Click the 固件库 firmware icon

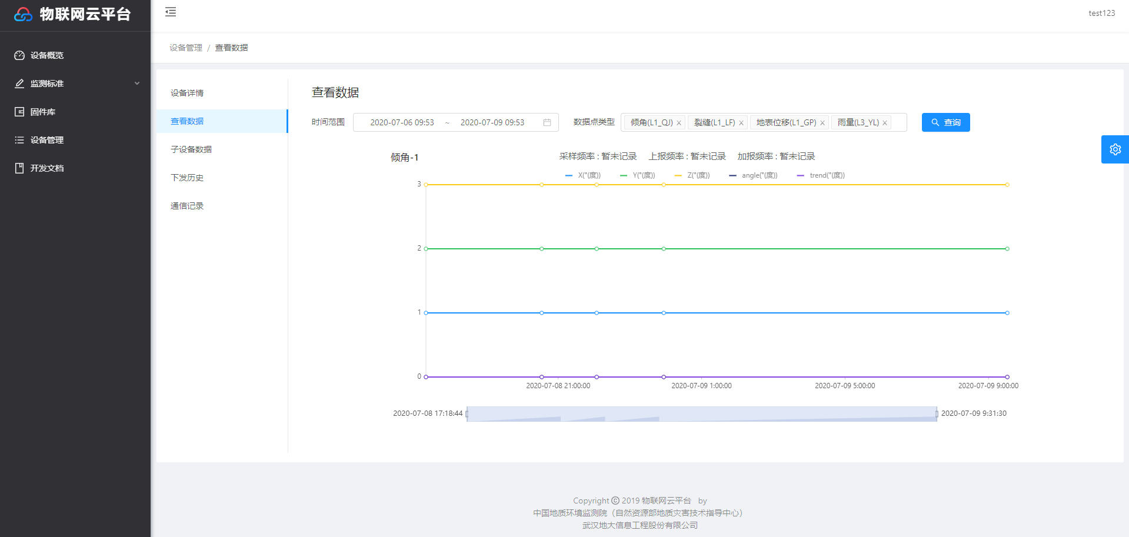point(19,112)
